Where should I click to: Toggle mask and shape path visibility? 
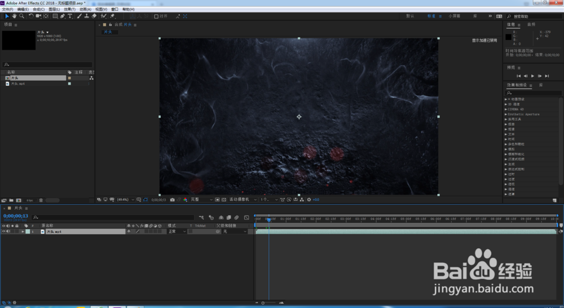coord(146,200)
